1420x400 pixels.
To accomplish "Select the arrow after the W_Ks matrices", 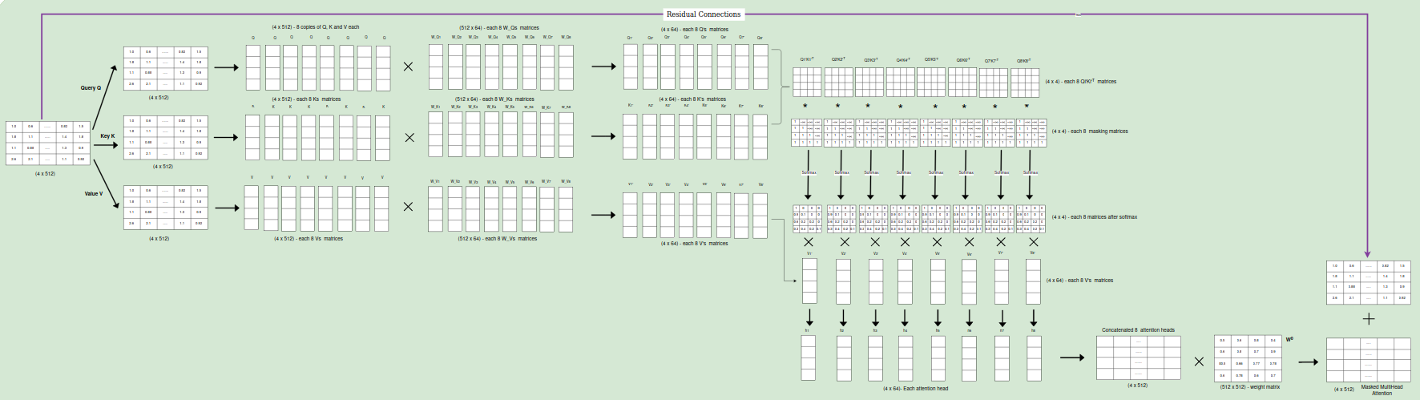I will 603,136.
